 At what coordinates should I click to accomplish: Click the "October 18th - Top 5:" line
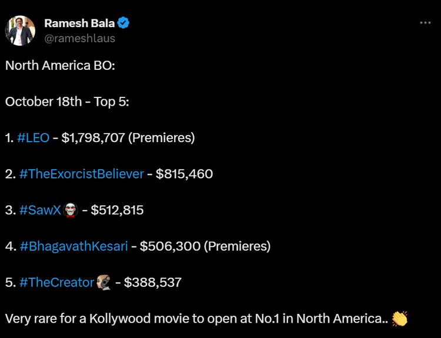coord(67,102)
